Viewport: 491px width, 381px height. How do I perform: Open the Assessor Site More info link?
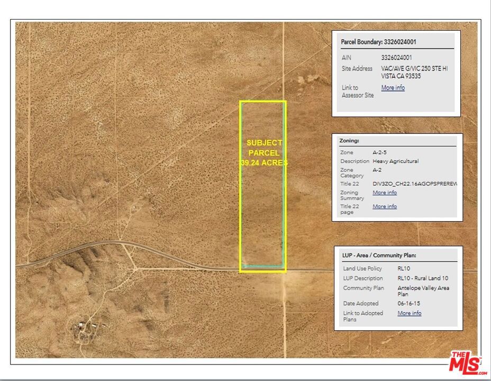393,88
